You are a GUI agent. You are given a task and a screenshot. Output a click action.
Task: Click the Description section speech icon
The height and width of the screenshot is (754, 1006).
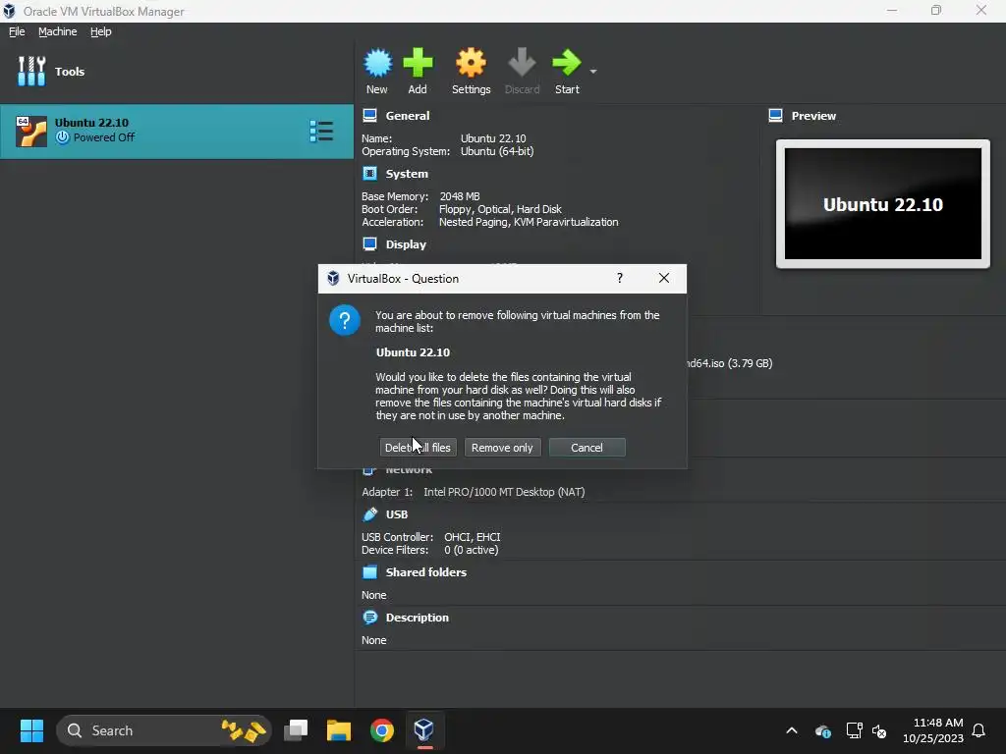click(369, 618)
